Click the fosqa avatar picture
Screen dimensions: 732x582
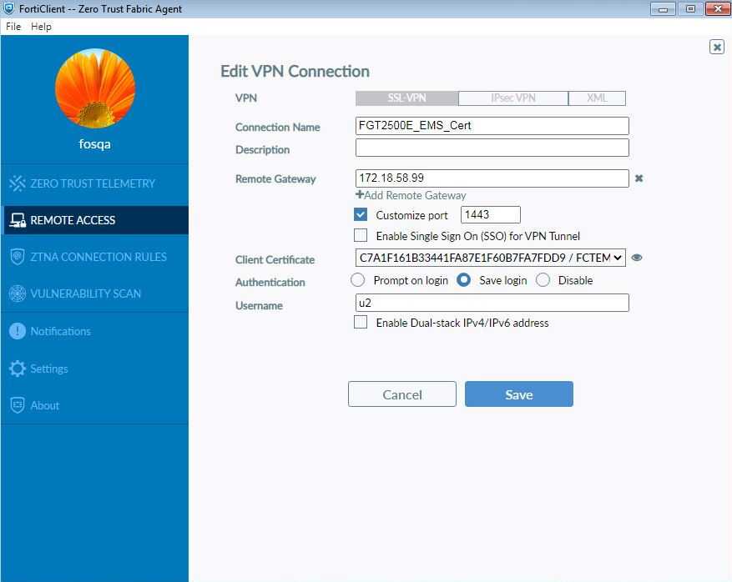tap(95, 88)
